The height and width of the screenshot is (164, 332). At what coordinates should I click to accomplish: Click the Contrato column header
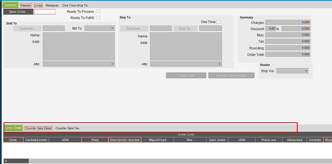pyautogui.click(x=315, y=140)
